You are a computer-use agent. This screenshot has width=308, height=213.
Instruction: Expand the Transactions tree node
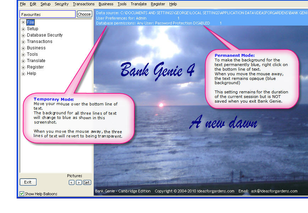pyautogui.click(x=23, y=42)
